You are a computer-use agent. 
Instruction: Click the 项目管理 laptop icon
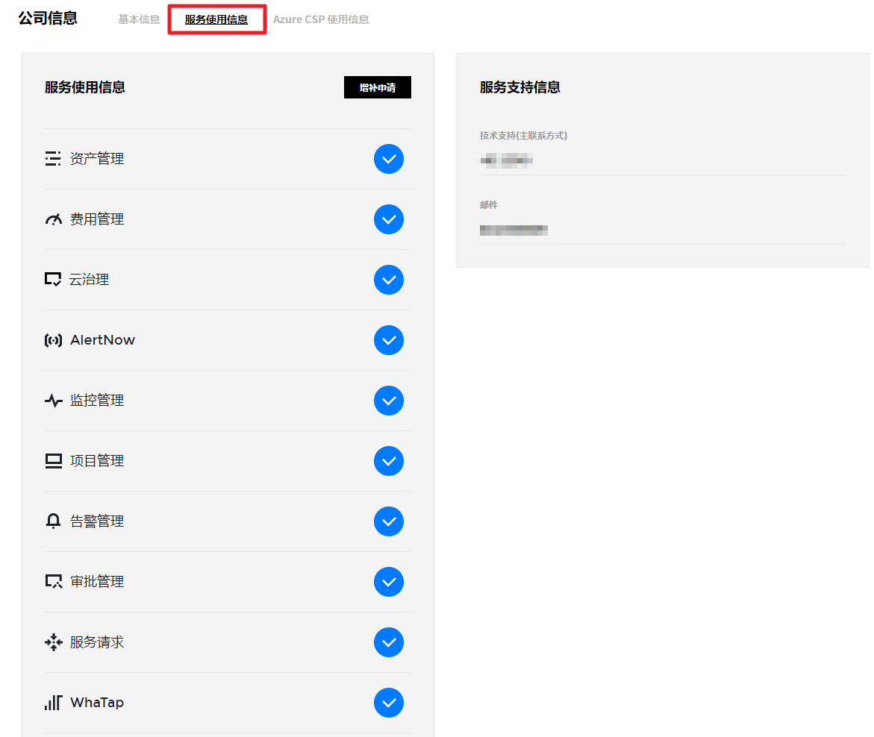[53, 461]
